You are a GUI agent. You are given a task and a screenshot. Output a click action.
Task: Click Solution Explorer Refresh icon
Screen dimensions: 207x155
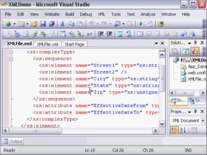186,52
